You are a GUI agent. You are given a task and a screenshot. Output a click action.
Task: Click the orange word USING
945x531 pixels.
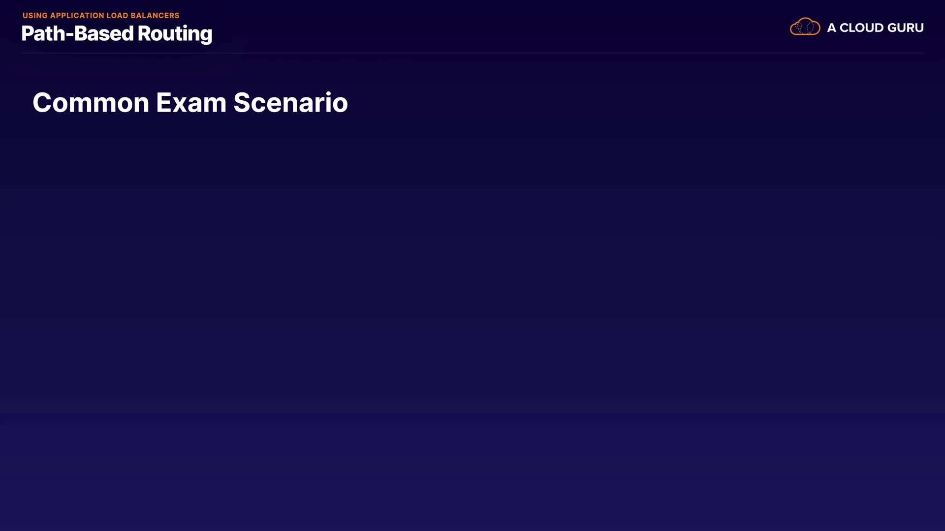[x=35, y=16]
